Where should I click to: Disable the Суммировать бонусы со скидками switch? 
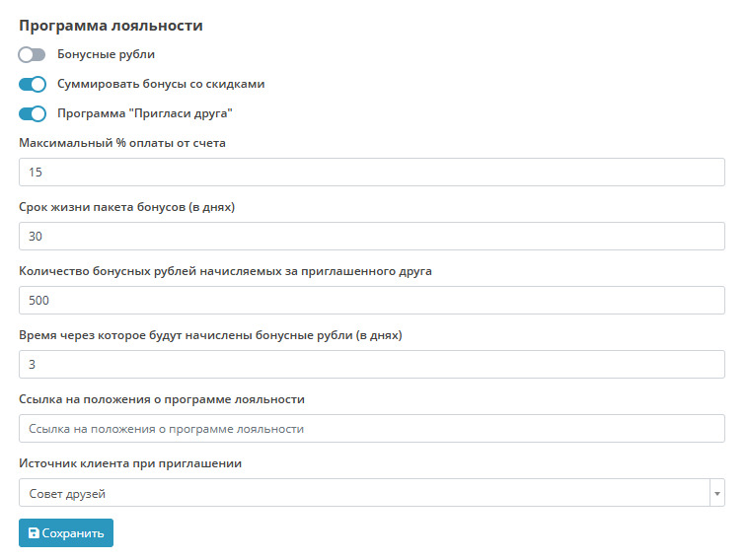[x=33, y=85]
